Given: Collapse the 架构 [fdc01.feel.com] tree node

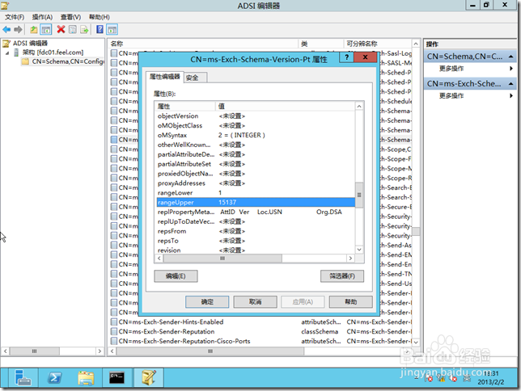Looking at the screenshot, I should point(7,53).
